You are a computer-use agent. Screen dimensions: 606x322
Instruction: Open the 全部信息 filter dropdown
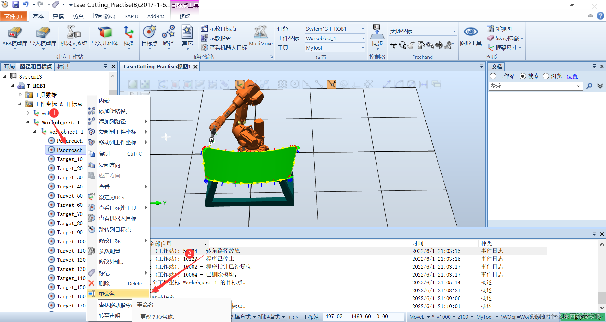click(205, 244)
